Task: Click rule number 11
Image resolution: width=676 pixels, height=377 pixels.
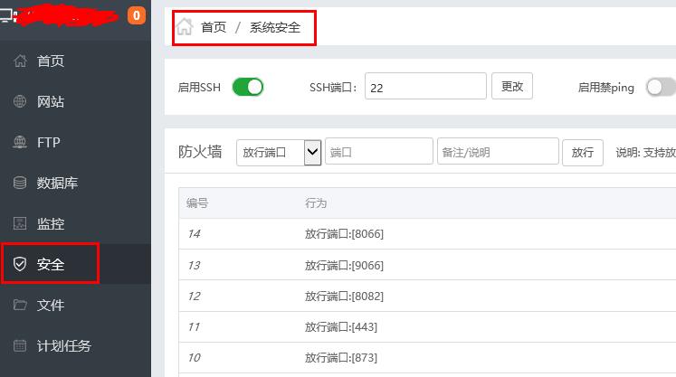Action: tap(194, 327)
